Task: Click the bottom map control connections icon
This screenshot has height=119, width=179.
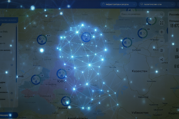Action: click(162, 60)
